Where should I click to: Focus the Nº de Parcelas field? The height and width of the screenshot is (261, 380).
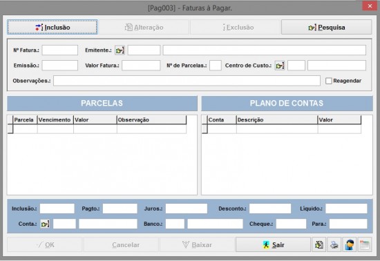pos(216,66)
